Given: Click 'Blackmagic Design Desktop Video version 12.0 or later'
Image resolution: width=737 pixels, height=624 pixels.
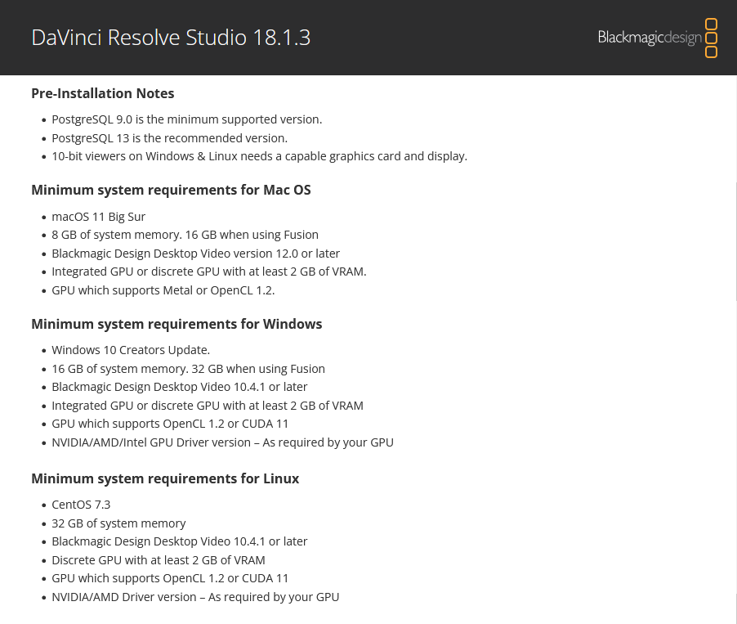Looking at the screenshot, I should tap(195, 254).
